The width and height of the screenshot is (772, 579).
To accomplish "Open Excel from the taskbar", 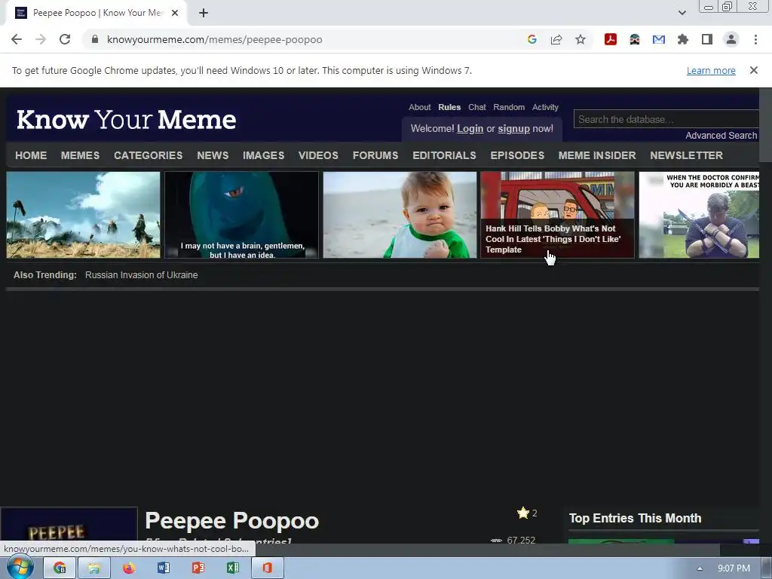I will coord(232,568).
